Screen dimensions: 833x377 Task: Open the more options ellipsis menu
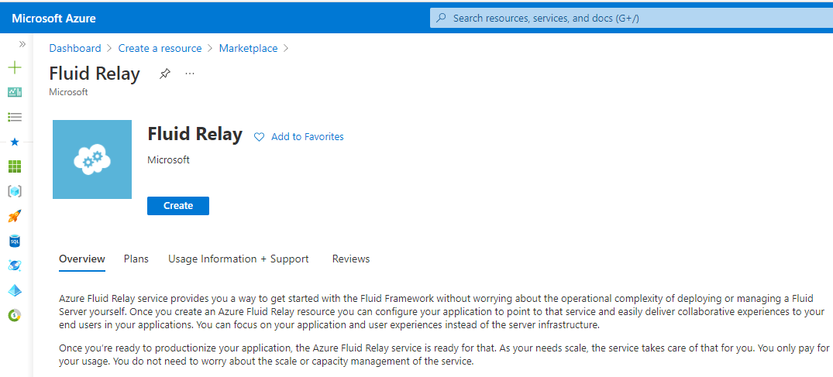pos(190,74)
